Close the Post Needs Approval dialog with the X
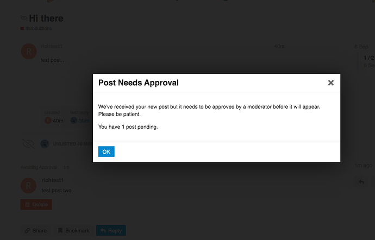This screenshot has width=375, height=240. 331,83
